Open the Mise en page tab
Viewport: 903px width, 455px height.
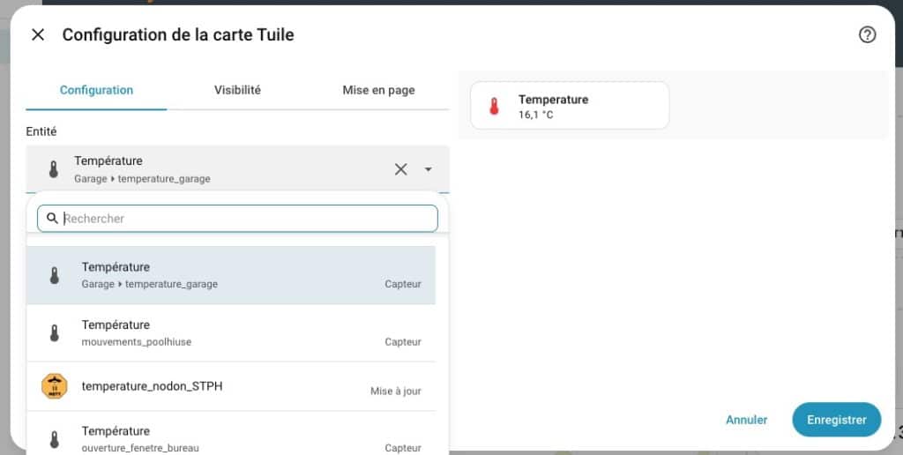click(x=378, y=90)
